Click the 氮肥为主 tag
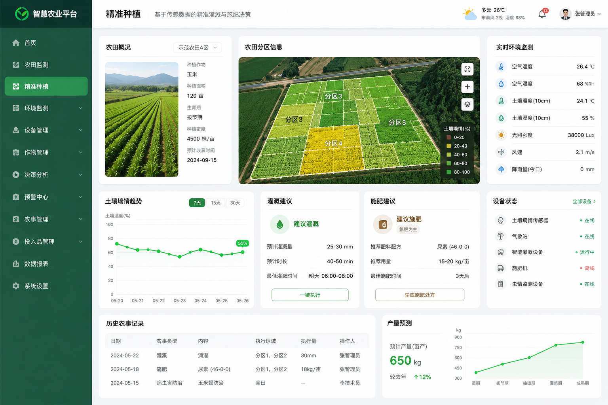608x405 pixels. tap(408, 229)
